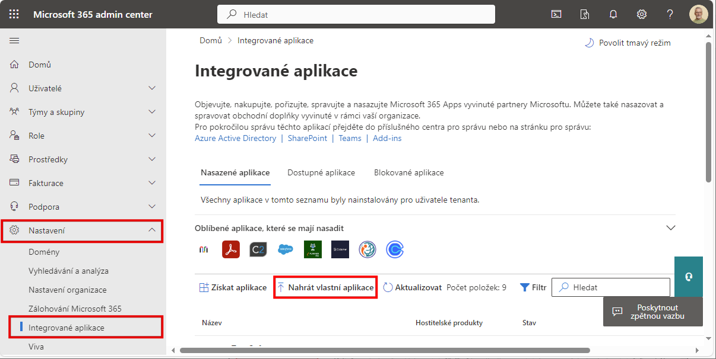Screen dimensions: 716x359
Task: Select the Adobe Acrobat app icon
Action: [231, 249]
